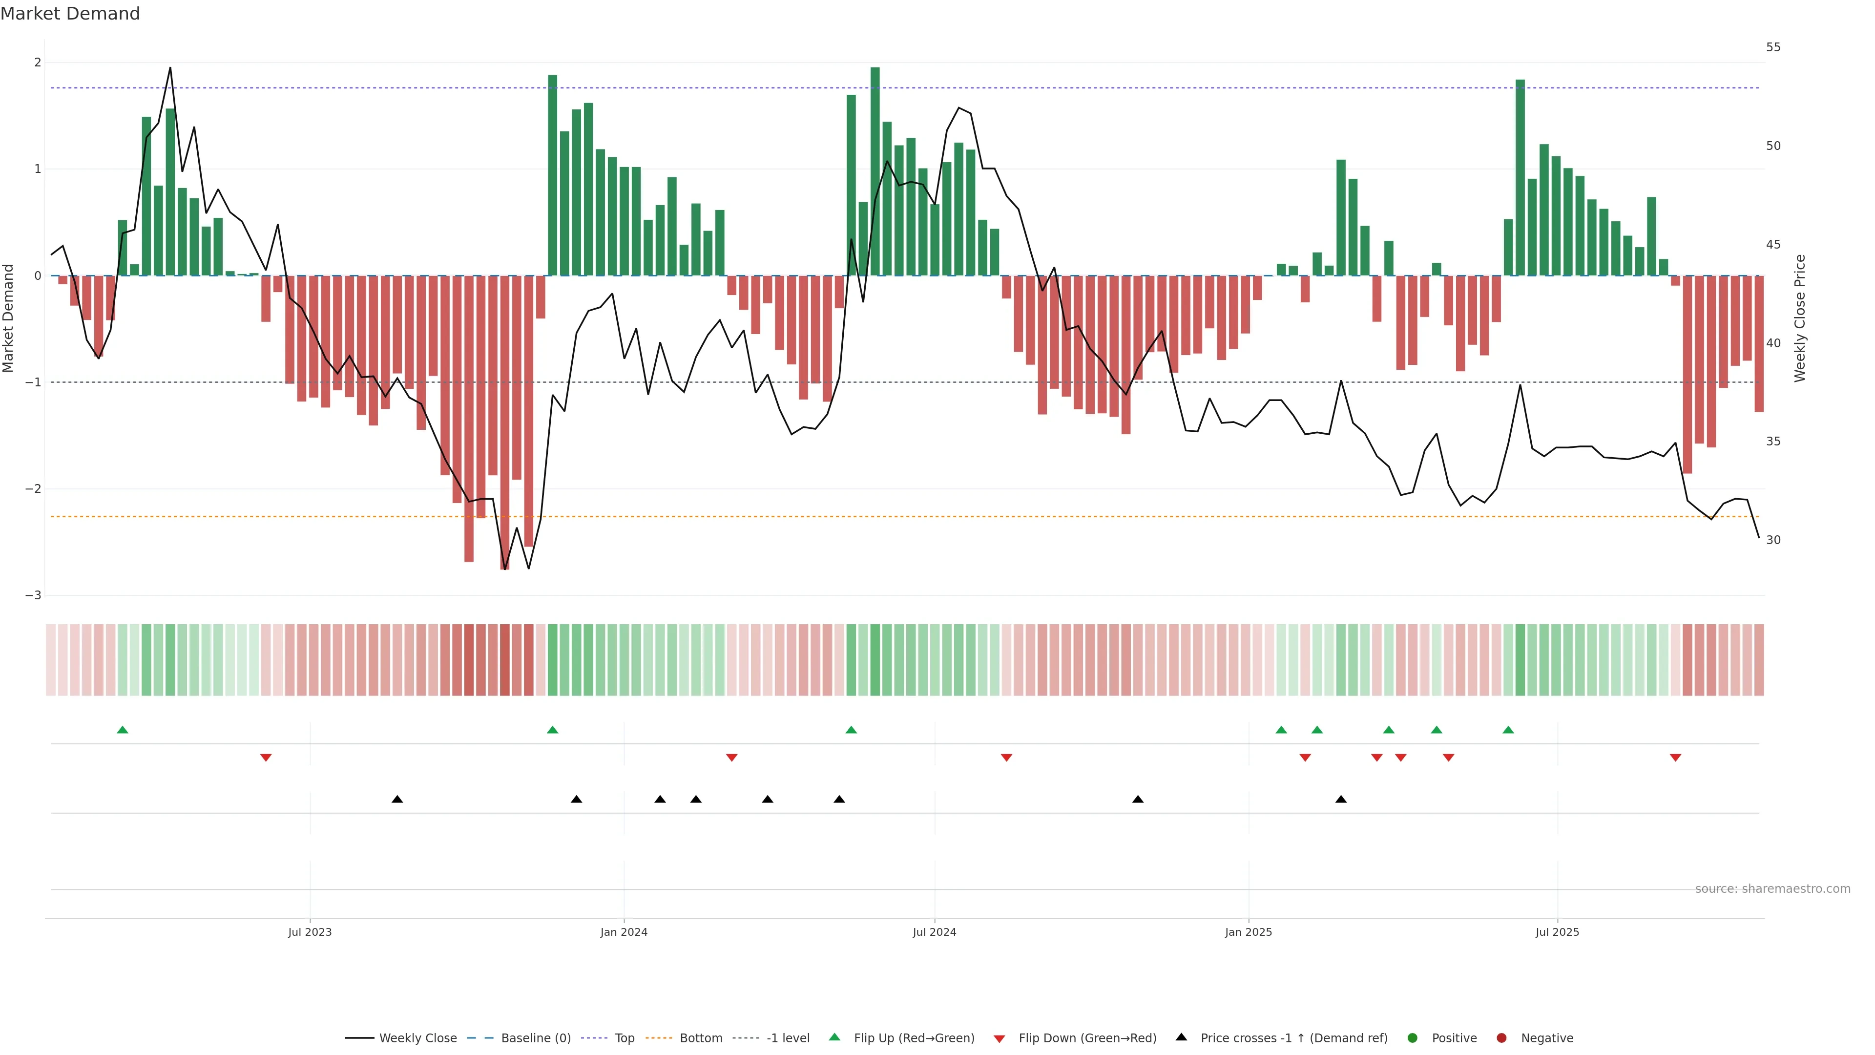Click the Jul 2023 axis label
The width and height of the screenshot is (1875, 1055).
pyautogui.click(x=310, y=933)
